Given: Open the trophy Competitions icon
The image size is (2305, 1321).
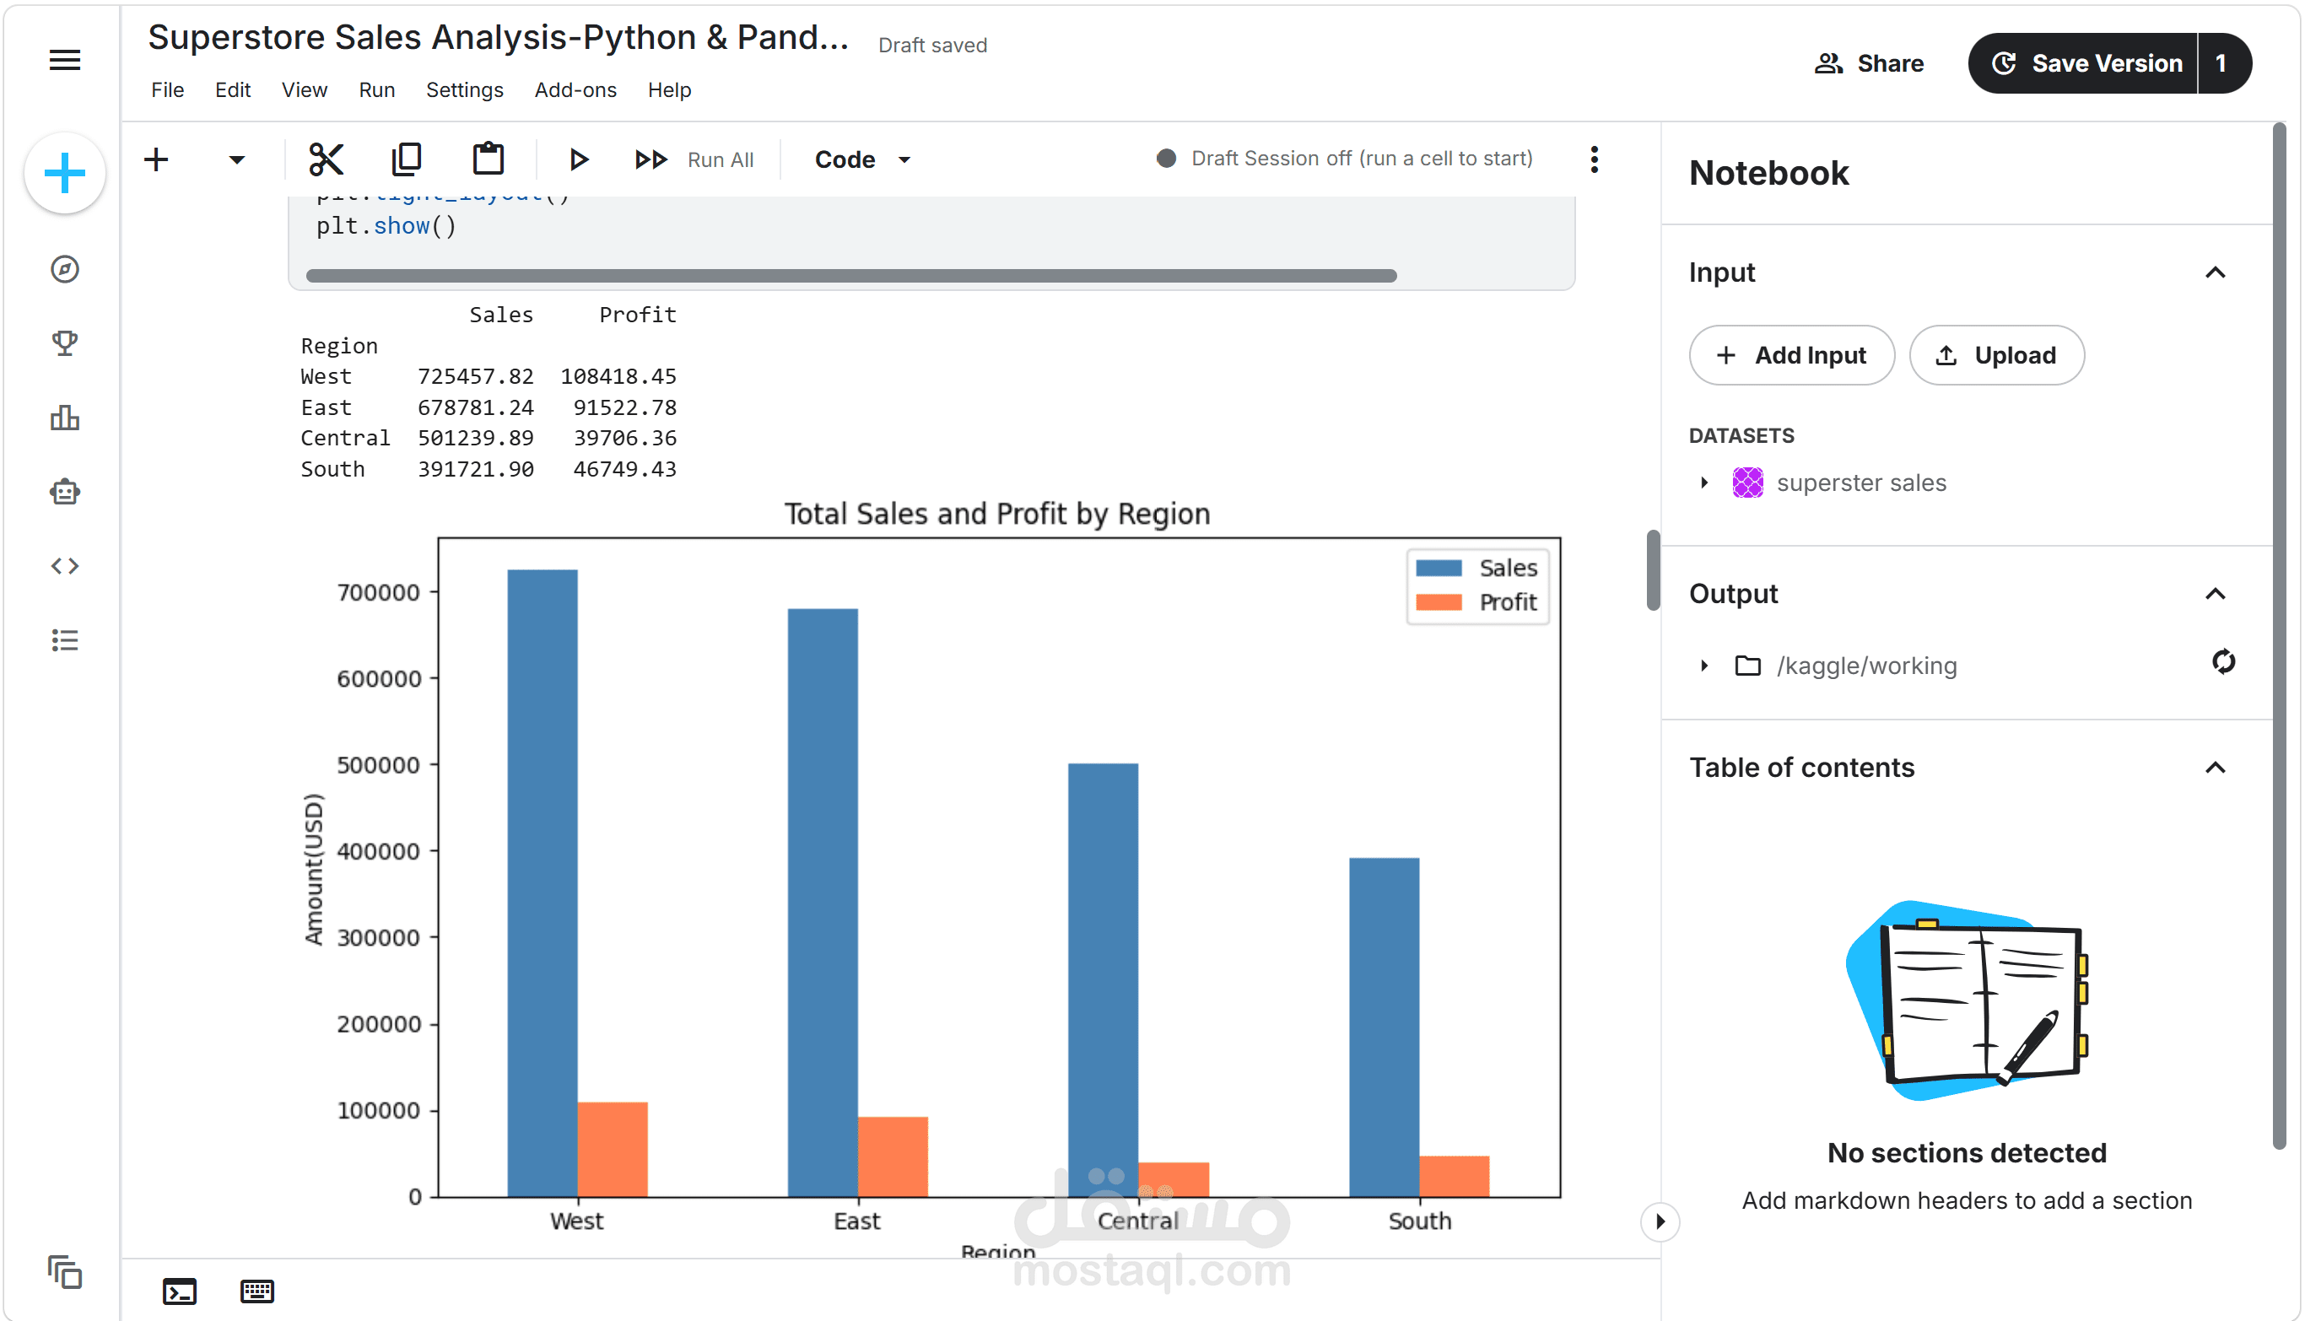Looking at the screenshot, I should (x=64, y=343).
